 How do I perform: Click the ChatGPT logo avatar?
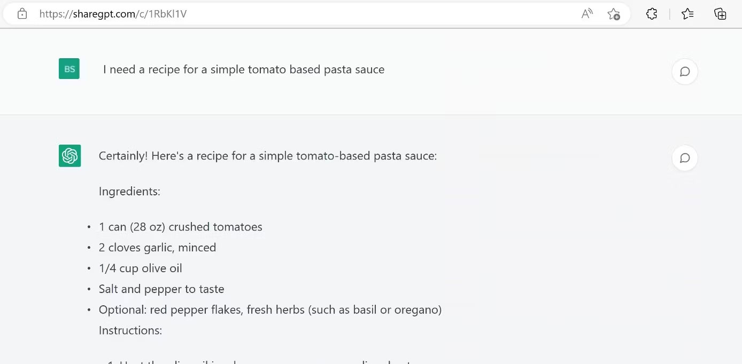coord(69,156)
